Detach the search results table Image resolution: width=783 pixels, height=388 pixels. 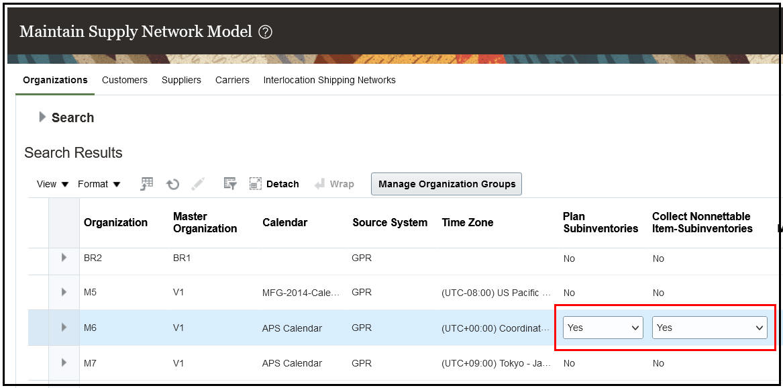[x=274, y=184]
